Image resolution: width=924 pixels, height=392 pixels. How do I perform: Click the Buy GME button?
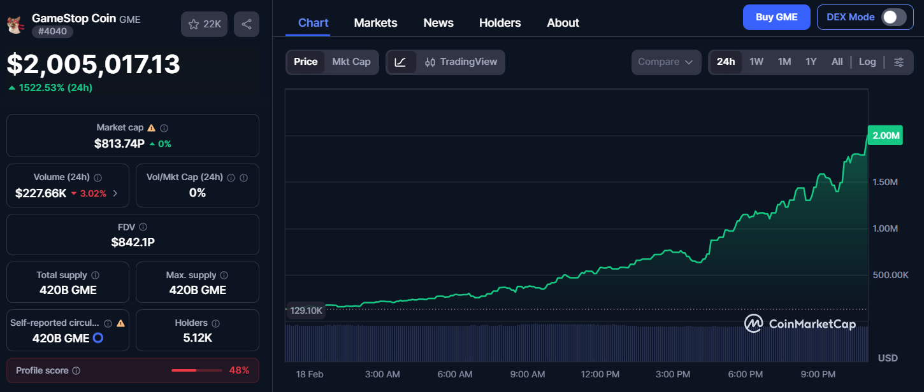776,17
